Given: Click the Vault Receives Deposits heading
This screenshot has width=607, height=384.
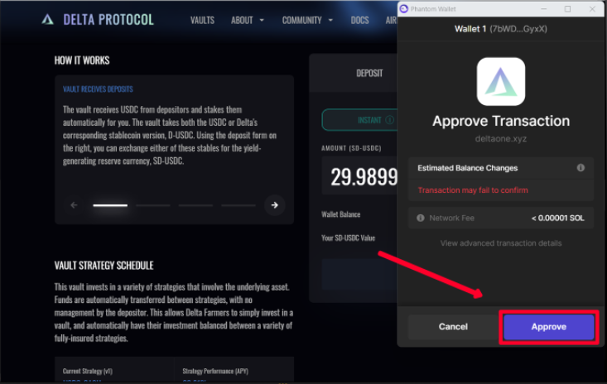Looking at the screenshot, I should point(98,89).
